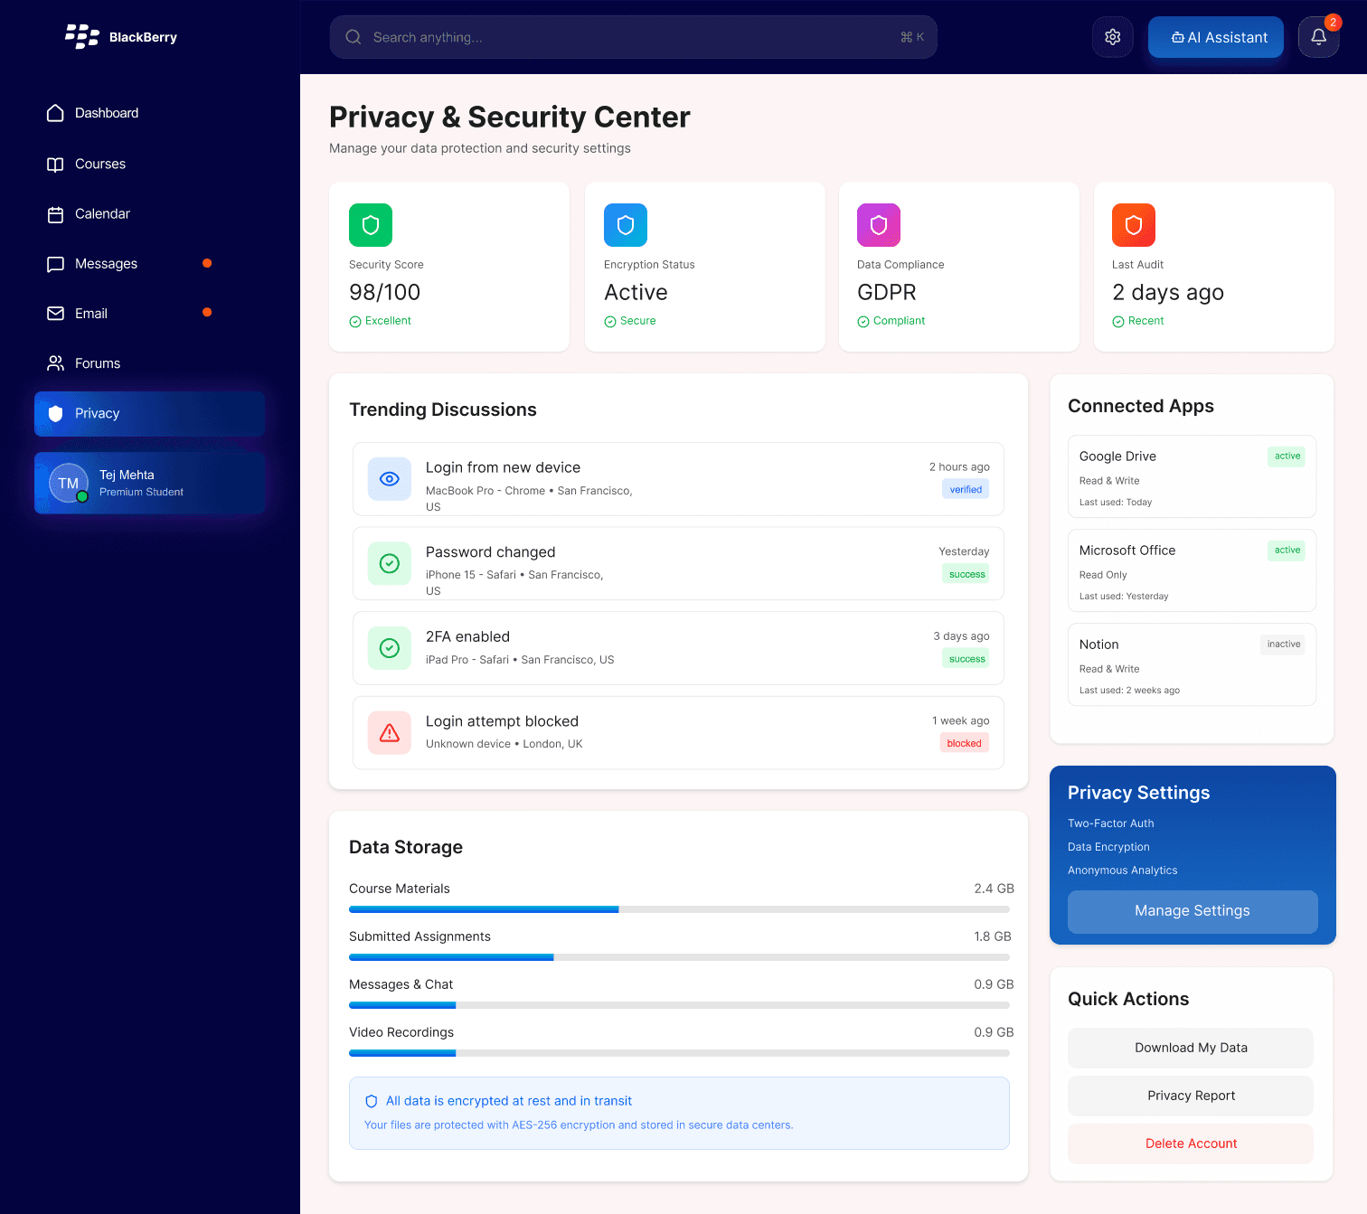Screen dimensions: 1367x1214
Task: Toggle Notion's inactive status badge
Action: pyautogui.click(x=1282, y=644)
